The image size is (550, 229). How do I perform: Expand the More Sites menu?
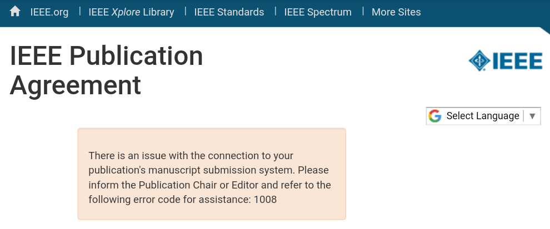[396, 12]
